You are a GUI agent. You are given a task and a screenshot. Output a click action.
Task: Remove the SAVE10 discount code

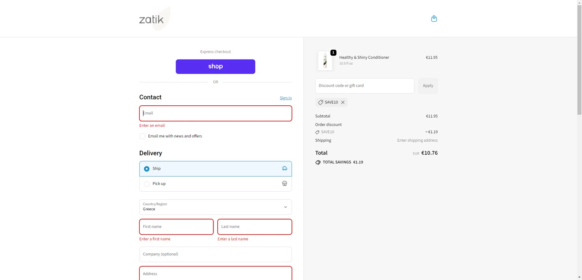point(343,102)
